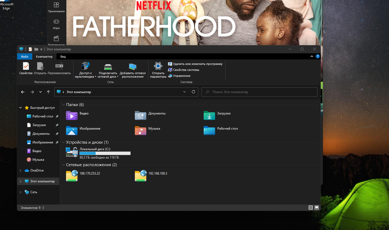Open Microsoft Edge desktop shortcut
Viewport: 389px width, 230px height.
coord(6,5)
